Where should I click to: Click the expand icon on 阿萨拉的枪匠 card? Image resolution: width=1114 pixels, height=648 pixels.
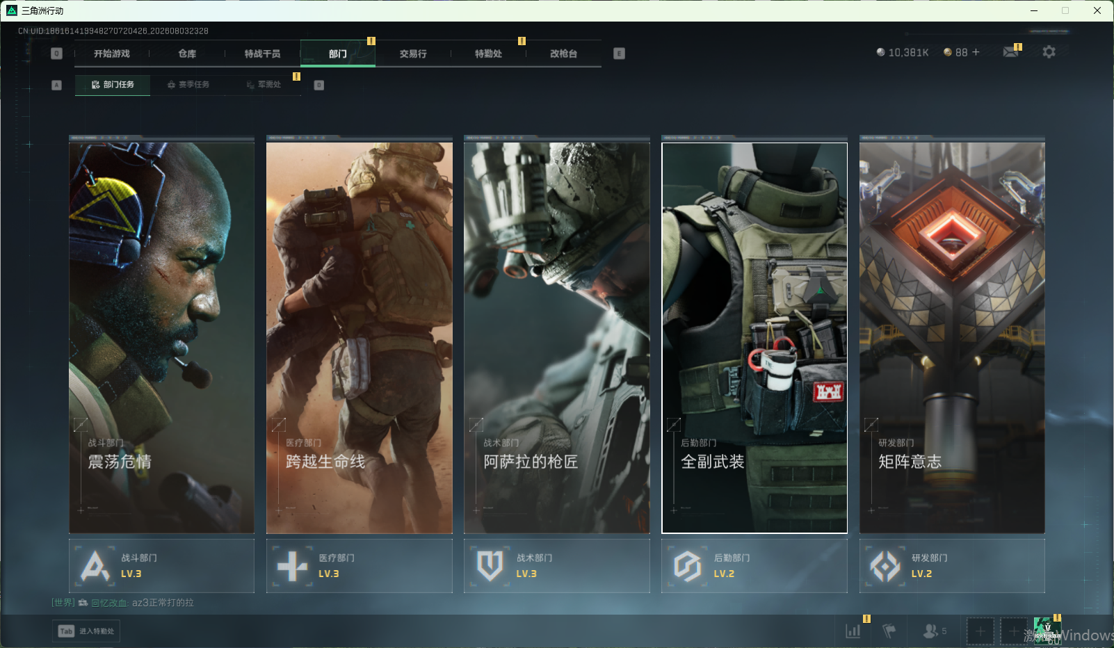tap(476, 424)
